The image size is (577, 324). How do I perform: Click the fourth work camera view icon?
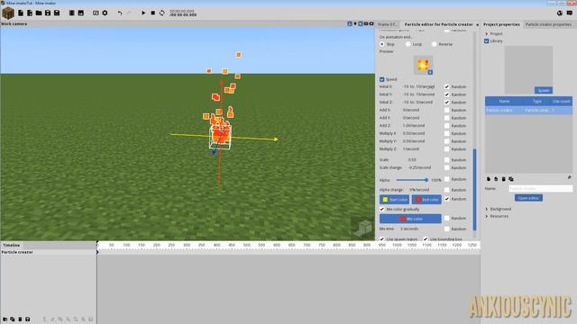pyautogui.click(x=366, y=24)
